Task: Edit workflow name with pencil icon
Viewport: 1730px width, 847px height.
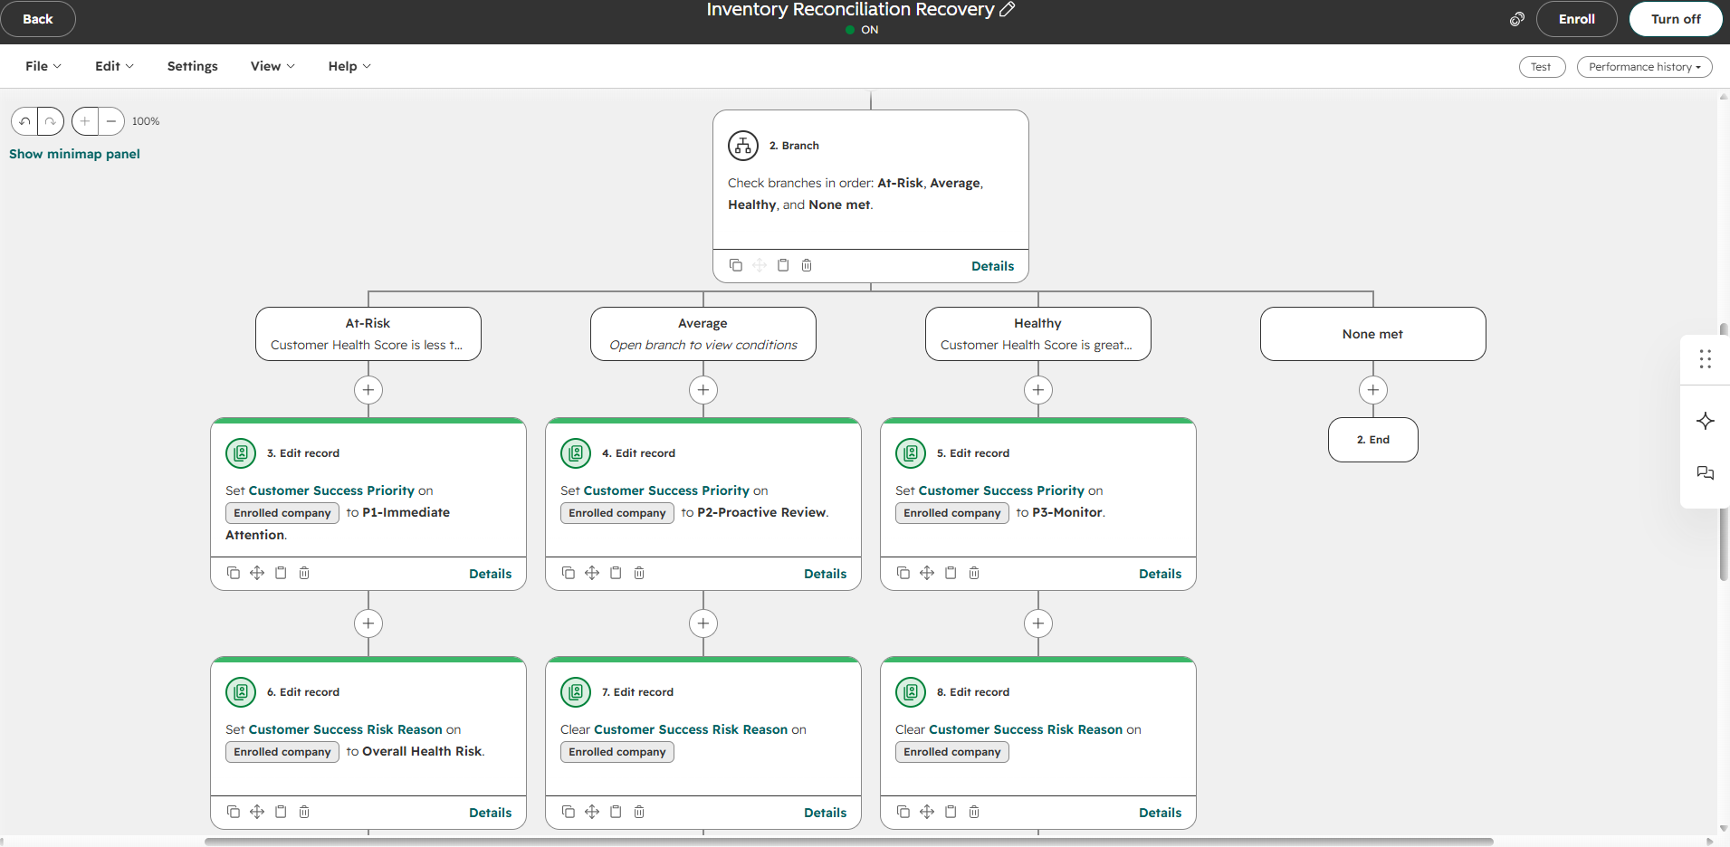Action: [x=1007, y=9]
